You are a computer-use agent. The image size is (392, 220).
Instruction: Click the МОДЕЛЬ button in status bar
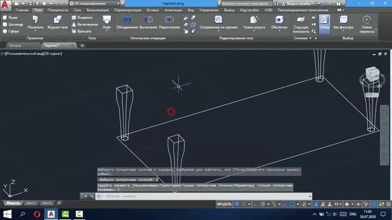(x=224, y=204)
